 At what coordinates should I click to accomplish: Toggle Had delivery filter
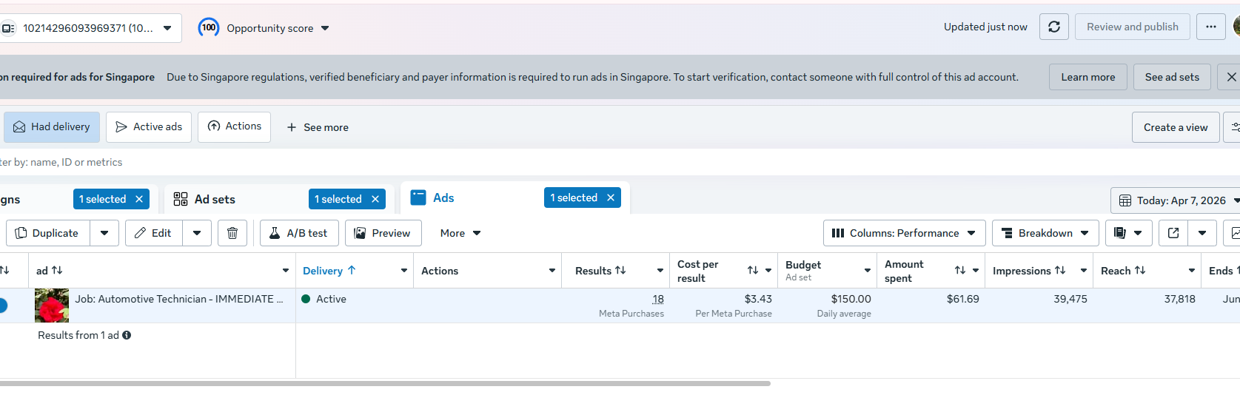pyautogui.click(x=52, y=127)
